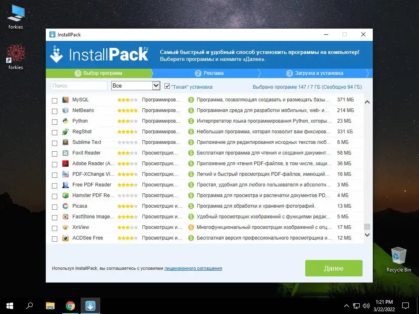Check the ACDSee Free checkbox
The width and height of the screenshot is (419, 314).
[54, 239]
